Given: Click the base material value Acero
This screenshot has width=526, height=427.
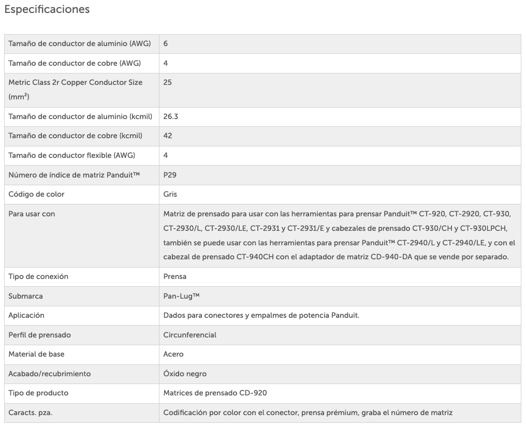Looking at the screenshot, I should coord(173,354).
